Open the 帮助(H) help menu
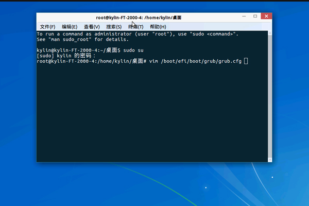The width and height of the screenshot is (309, 206). point(158,27)
